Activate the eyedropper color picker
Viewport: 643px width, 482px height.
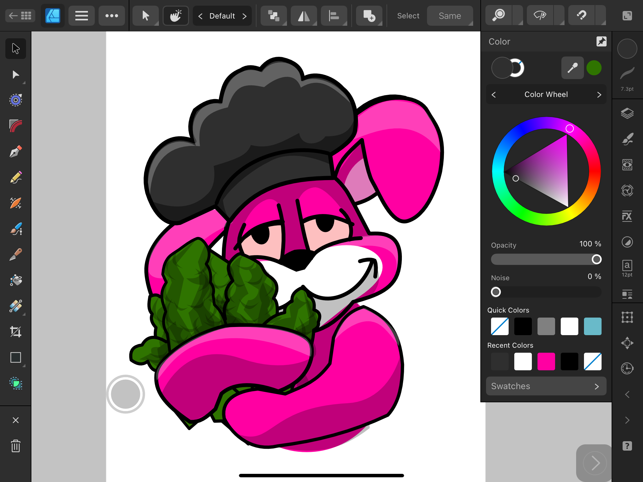(572, 68)
